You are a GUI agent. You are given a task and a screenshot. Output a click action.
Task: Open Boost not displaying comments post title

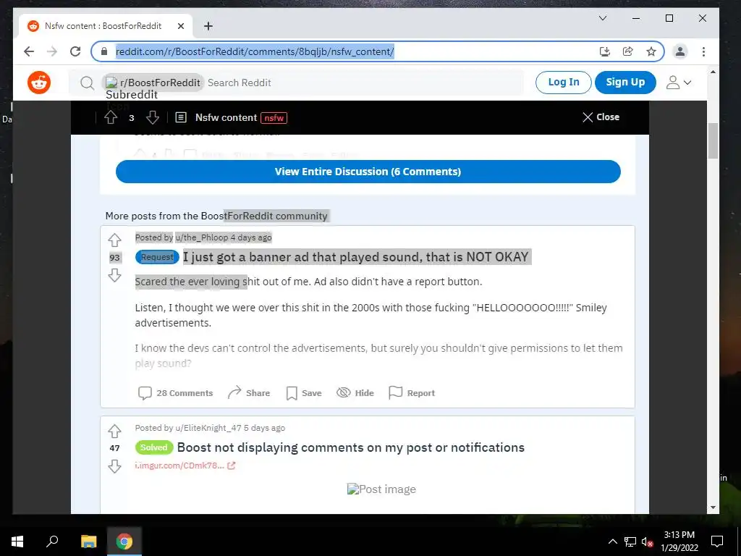click(351, 447)
